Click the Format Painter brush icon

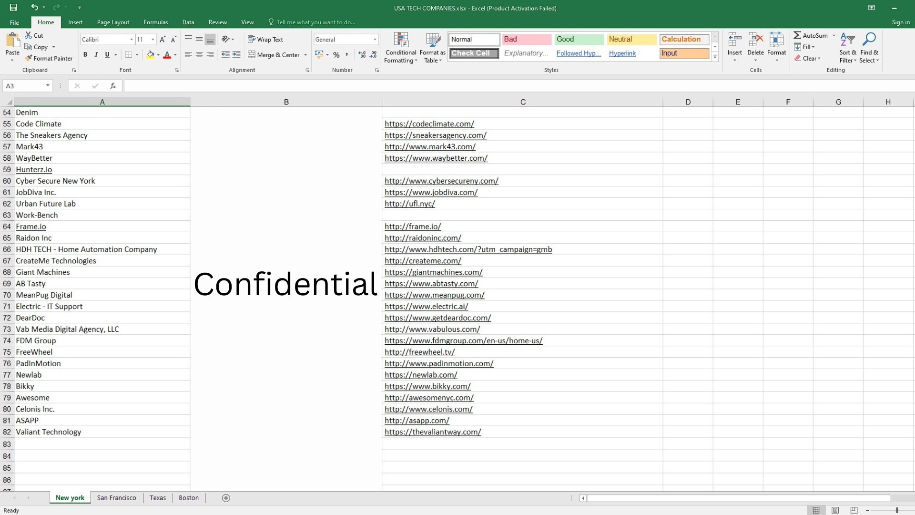[x=29, y=58]
